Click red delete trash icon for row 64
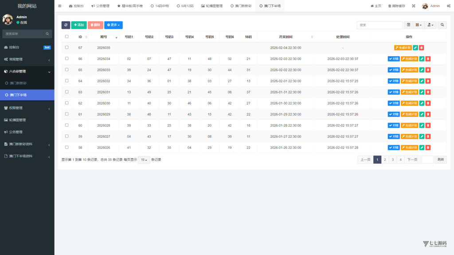 428,81
